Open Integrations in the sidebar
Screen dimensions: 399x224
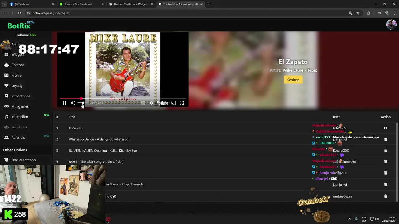point(21,96)
